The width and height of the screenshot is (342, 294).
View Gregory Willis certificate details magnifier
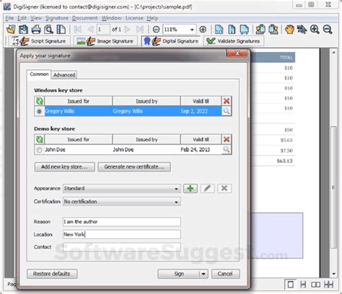(227, 111)
